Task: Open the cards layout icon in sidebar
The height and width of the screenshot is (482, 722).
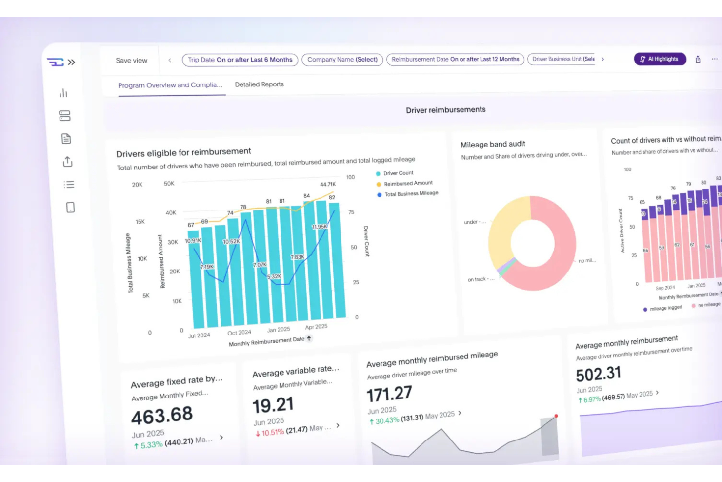Action: coord(64,116)
